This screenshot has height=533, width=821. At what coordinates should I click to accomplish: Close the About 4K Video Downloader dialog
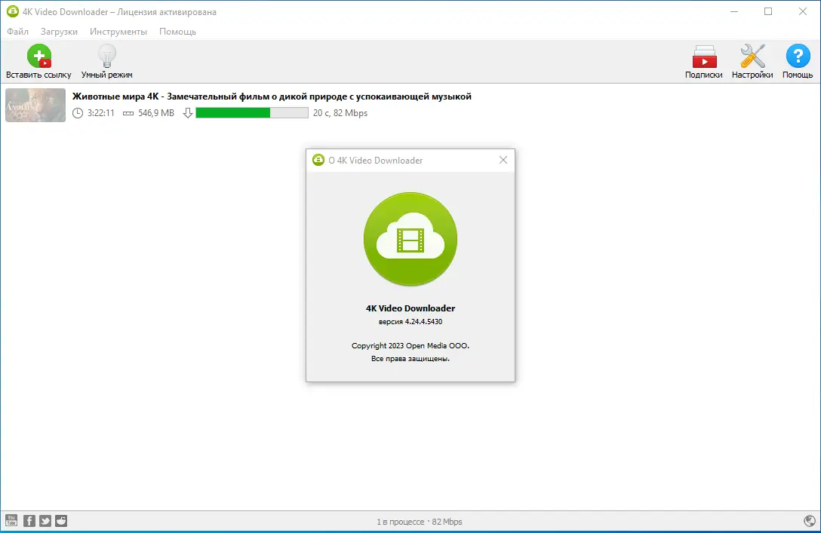pyautogui.click(x=503, y=160)
